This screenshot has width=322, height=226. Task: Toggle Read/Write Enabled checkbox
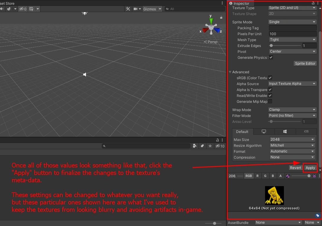270,95
